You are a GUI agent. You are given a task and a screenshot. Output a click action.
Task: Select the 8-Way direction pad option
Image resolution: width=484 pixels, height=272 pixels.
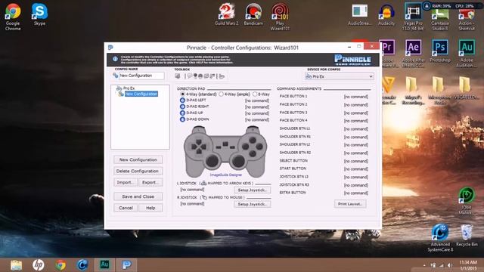(255, 94)
